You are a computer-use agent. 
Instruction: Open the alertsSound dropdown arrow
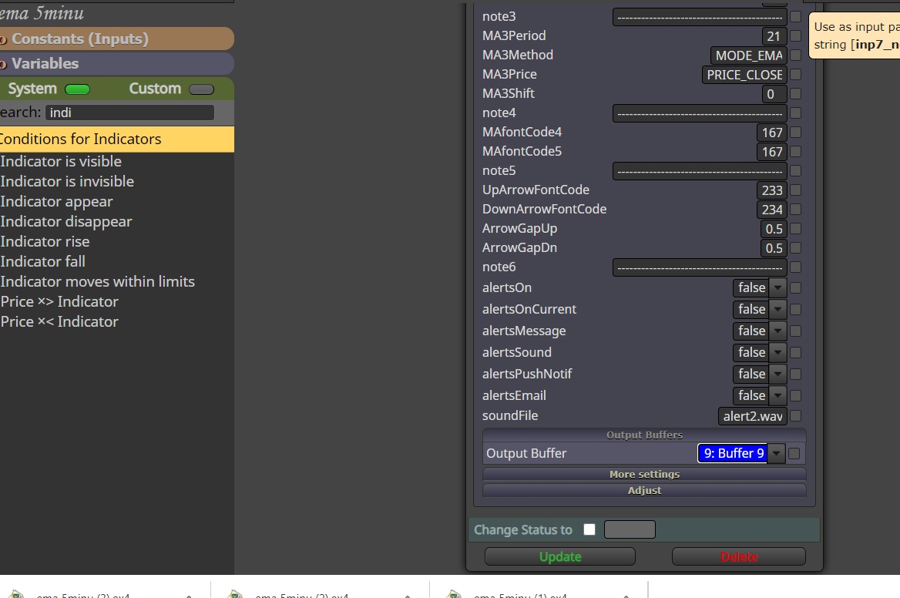(x=777, y=352)
